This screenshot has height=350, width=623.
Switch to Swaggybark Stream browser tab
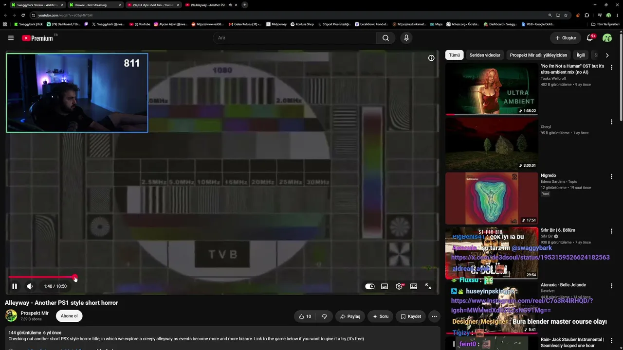[x=37, y=5]
